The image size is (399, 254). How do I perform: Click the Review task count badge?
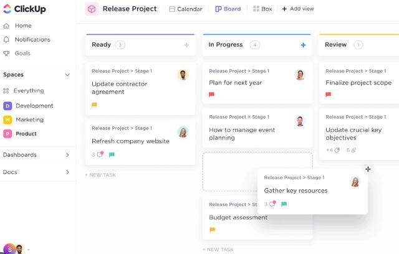[358, 45]
